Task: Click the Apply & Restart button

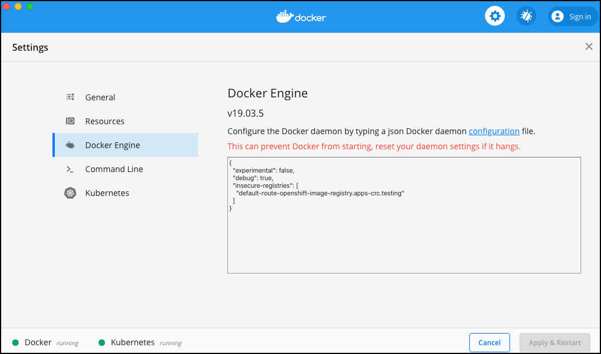Action: pos(554,343)
